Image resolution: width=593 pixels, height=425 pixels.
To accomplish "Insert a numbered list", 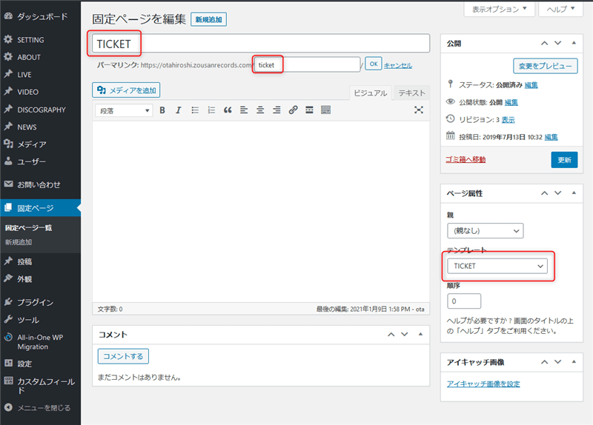I will tap(211, 110).
